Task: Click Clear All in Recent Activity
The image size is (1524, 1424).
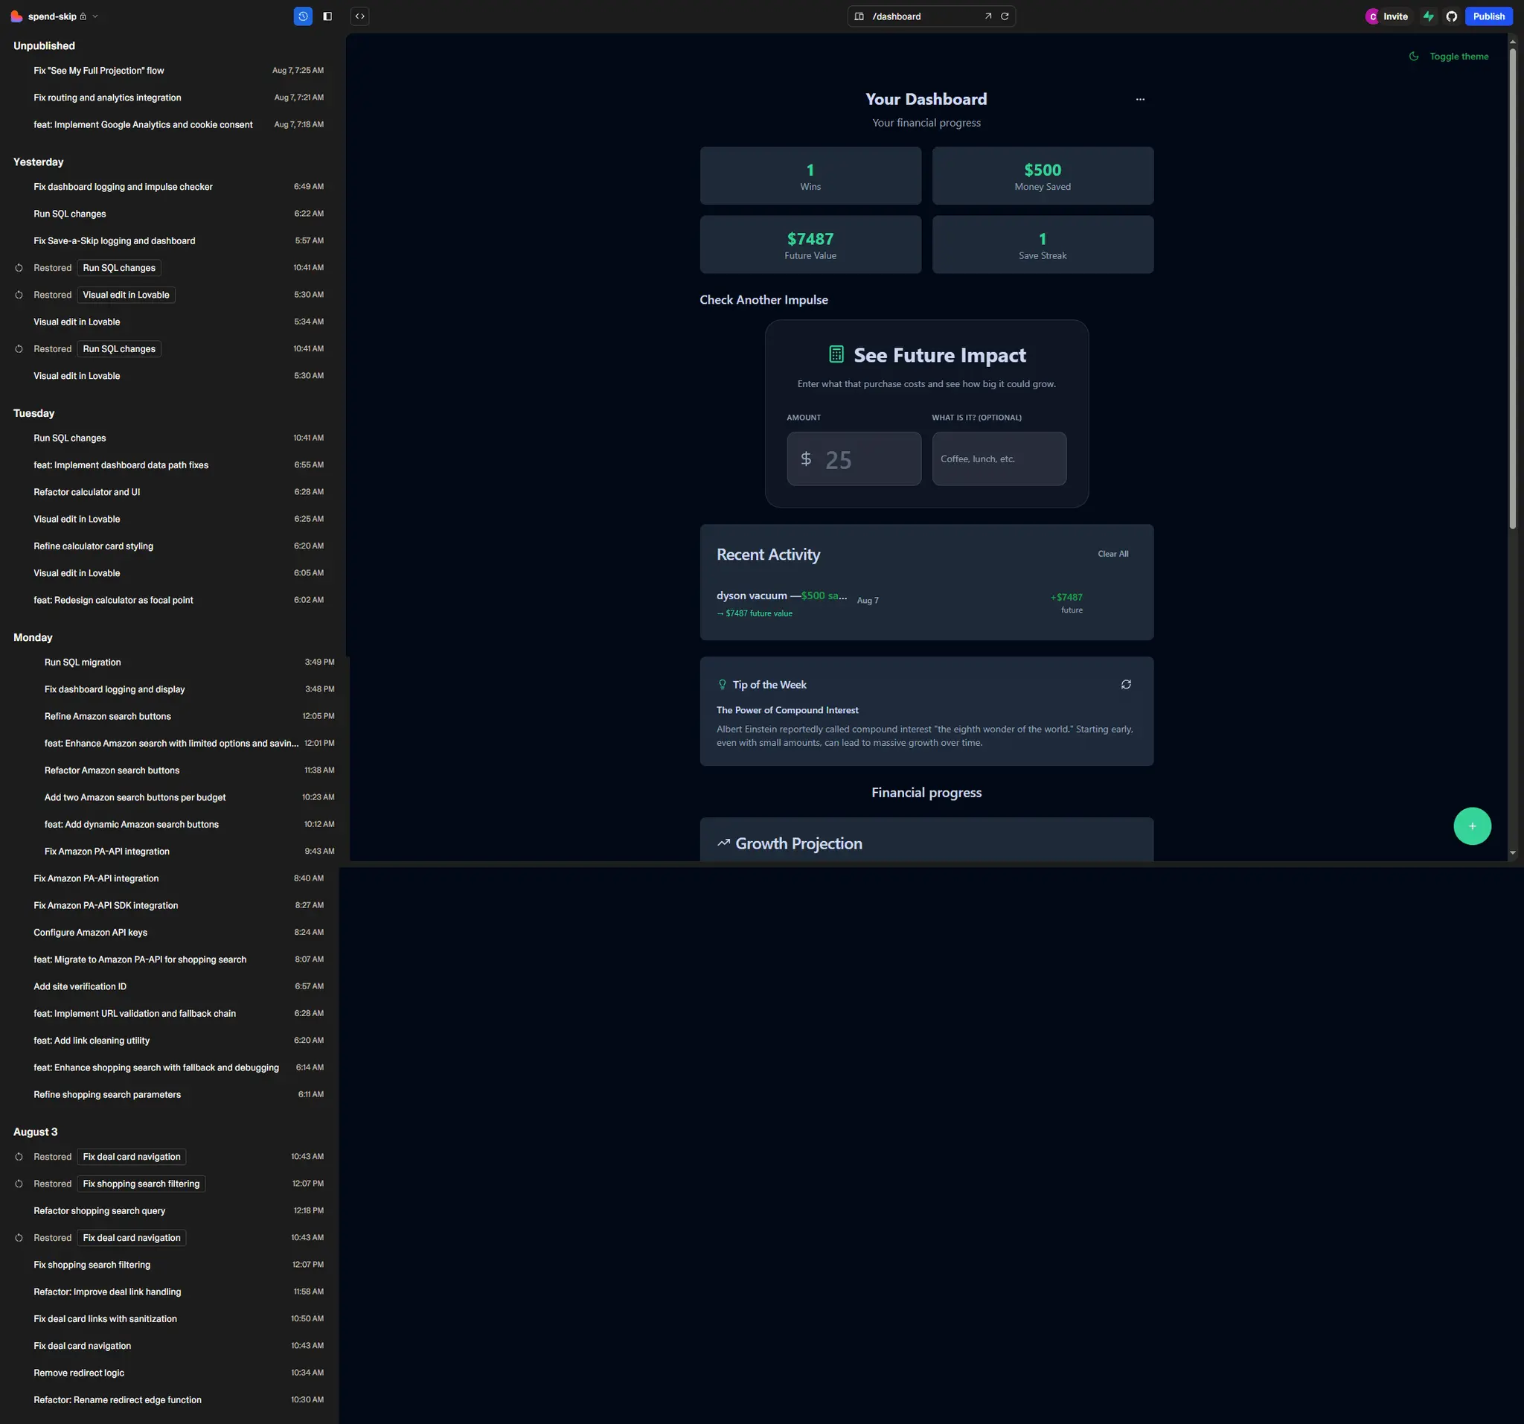Action: [x=1112, y=554]
